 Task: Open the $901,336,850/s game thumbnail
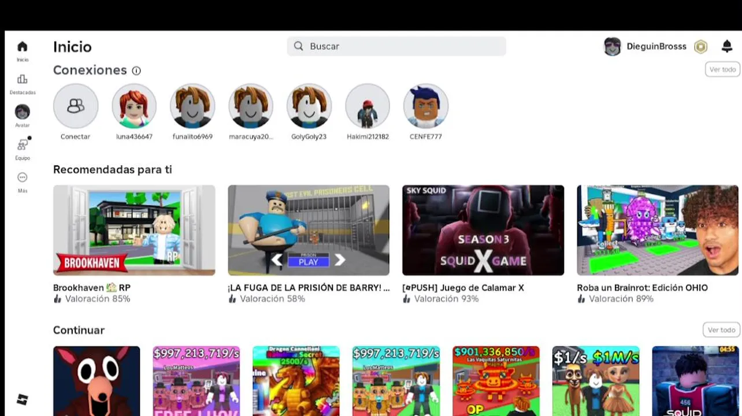496,381
